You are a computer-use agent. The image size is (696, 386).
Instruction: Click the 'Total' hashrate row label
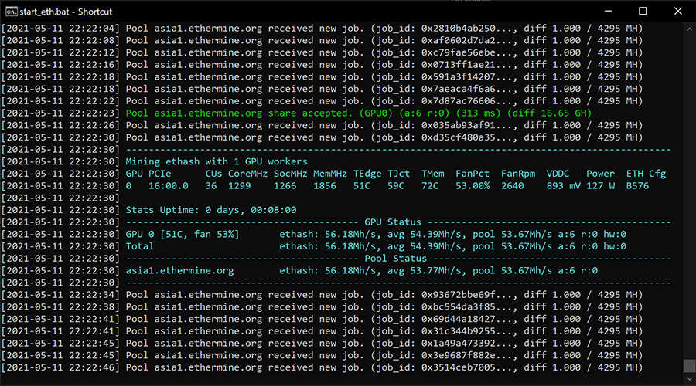[140, 246]
